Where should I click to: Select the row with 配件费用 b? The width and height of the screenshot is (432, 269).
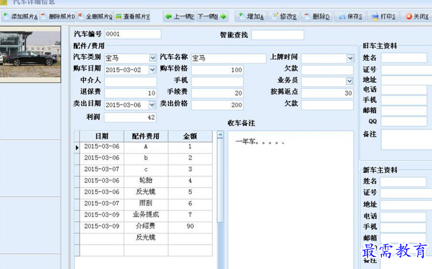pos(143,159)
